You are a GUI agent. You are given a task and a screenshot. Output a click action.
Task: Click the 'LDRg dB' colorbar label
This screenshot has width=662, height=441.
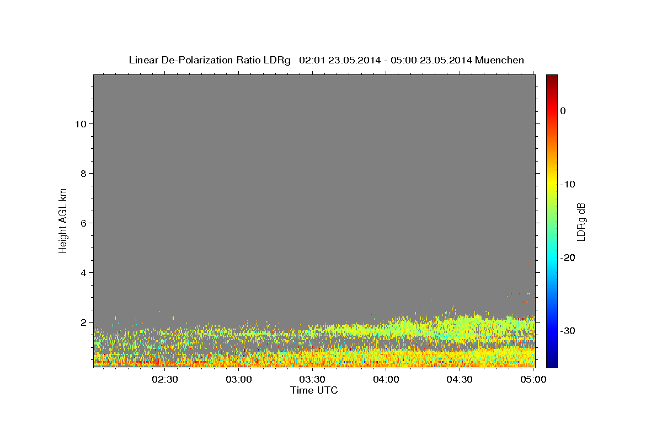click(x=581, y=222)
